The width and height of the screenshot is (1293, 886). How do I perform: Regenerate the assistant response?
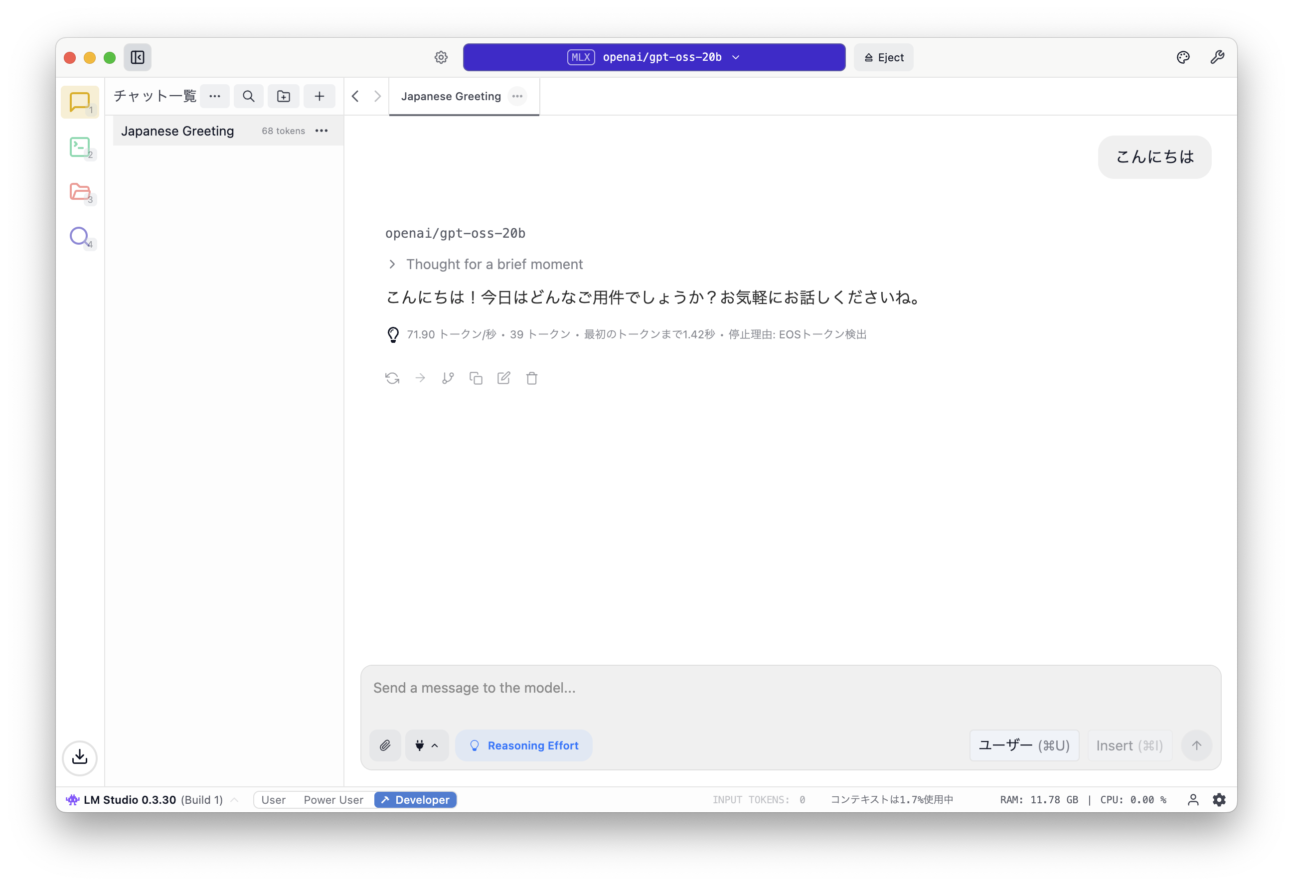(x=392, y=378)
